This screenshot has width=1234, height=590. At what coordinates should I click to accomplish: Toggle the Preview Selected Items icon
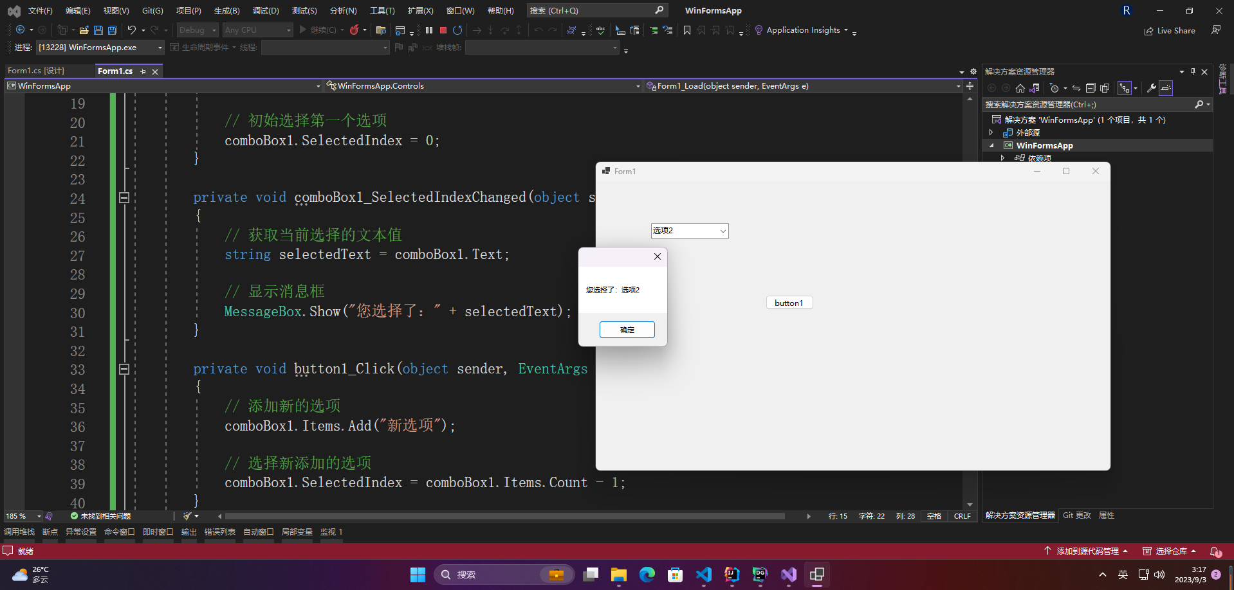(1166, 88)
